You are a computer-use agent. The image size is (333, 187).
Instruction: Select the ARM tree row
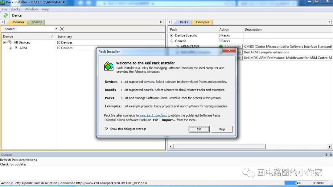pyautogui.click(x=23, y=48)
